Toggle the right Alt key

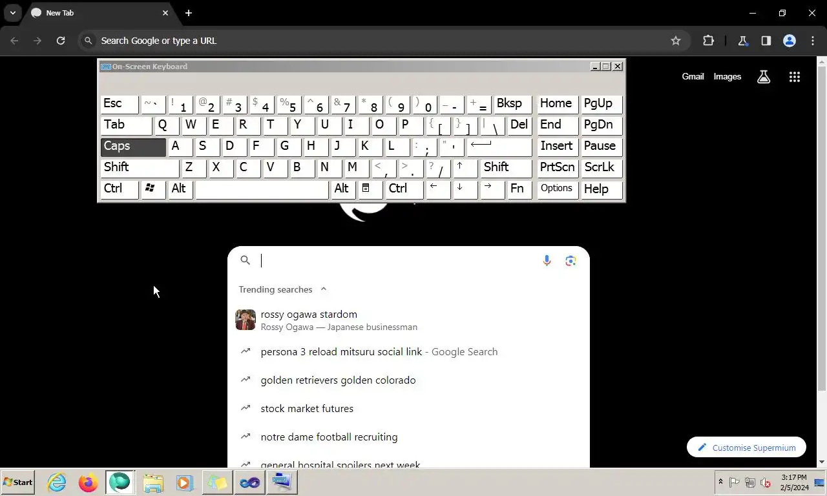pyautogui.click(x=343, y=189)
